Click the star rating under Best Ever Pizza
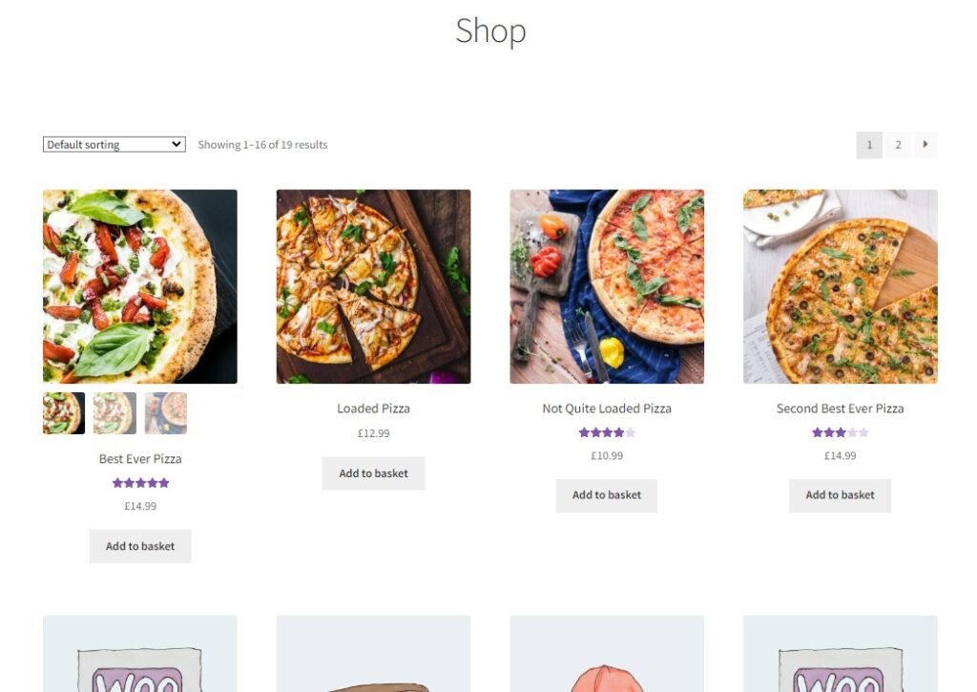977x692 pixels. 140,482
